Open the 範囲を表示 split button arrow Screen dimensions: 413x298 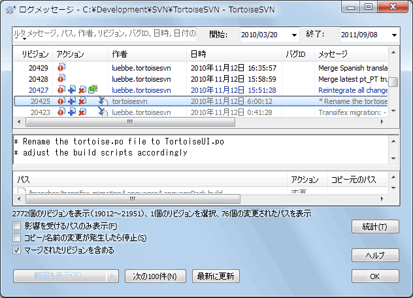click(x=112, y=276)
